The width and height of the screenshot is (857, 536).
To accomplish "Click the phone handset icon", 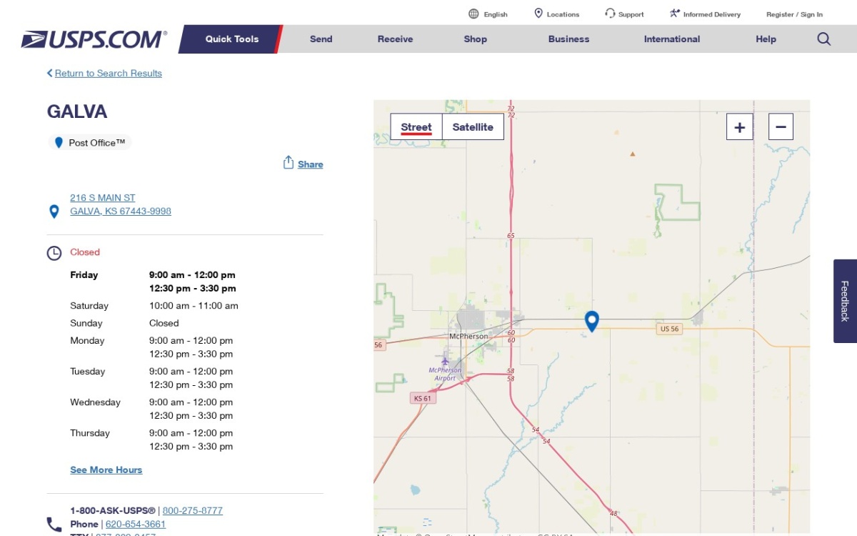I will point(54,525).
